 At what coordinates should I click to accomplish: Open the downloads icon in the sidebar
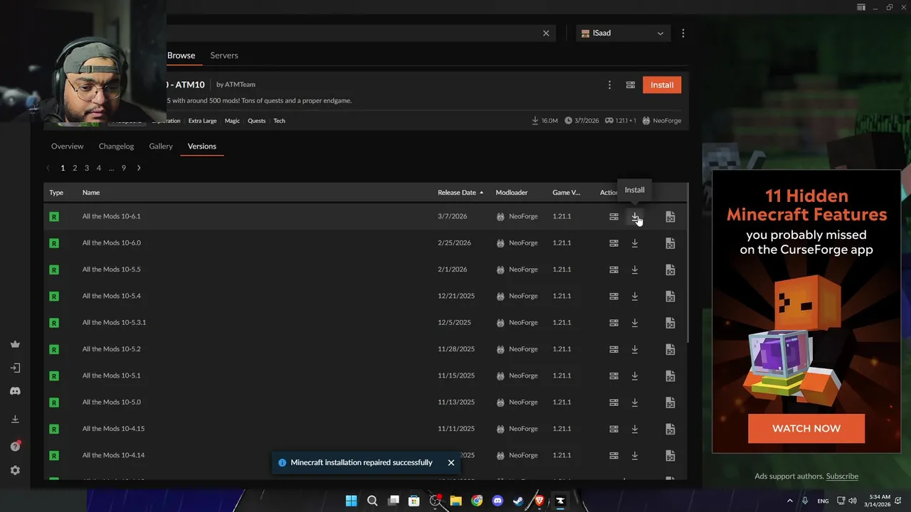[x=15, y=420]
